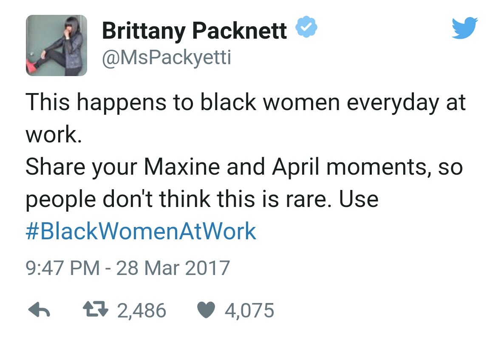
Task: Click the word 'April' in the tweet
Action: (296, 167)
